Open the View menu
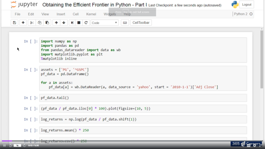 coord(45,14)
